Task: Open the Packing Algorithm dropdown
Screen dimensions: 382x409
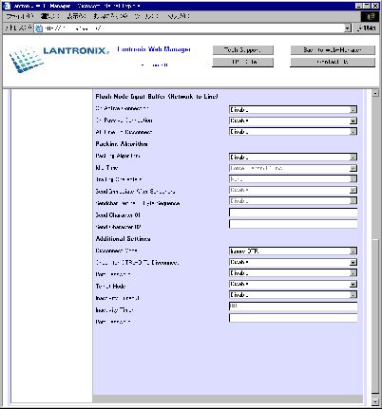Action: 293,157
